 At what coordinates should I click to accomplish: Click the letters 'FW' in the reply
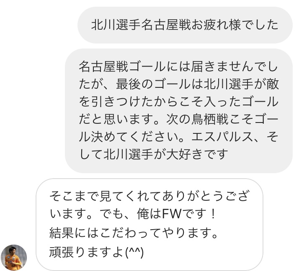coord(172,214)
